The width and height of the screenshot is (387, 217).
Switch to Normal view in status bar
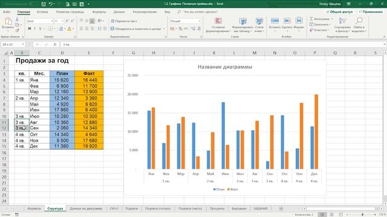[322, 215]
